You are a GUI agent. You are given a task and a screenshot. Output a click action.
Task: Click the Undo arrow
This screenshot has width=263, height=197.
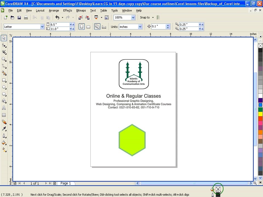pos(57,18)
